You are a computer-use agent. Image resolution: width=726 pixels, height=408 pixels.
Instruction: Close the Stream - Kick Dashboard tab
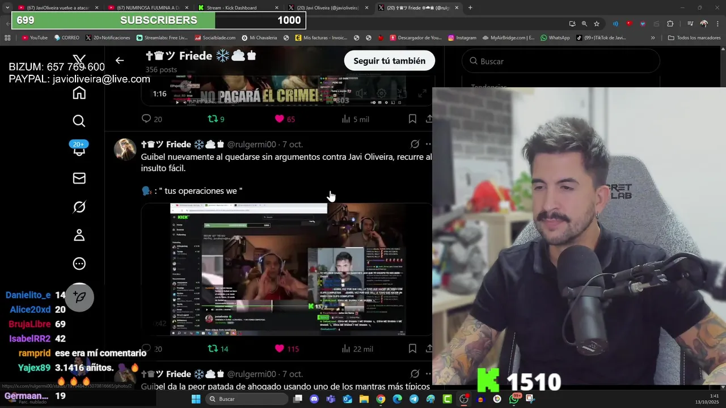(276, 8)
